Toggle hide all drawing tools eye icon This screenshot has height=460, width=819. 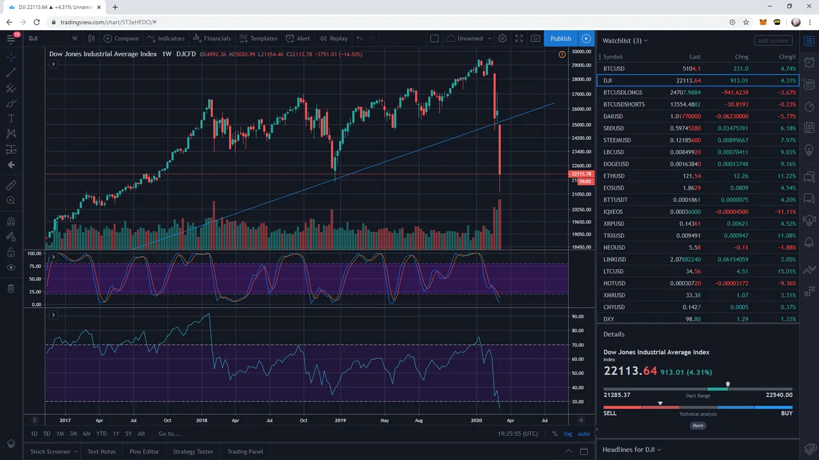(11, 268)
